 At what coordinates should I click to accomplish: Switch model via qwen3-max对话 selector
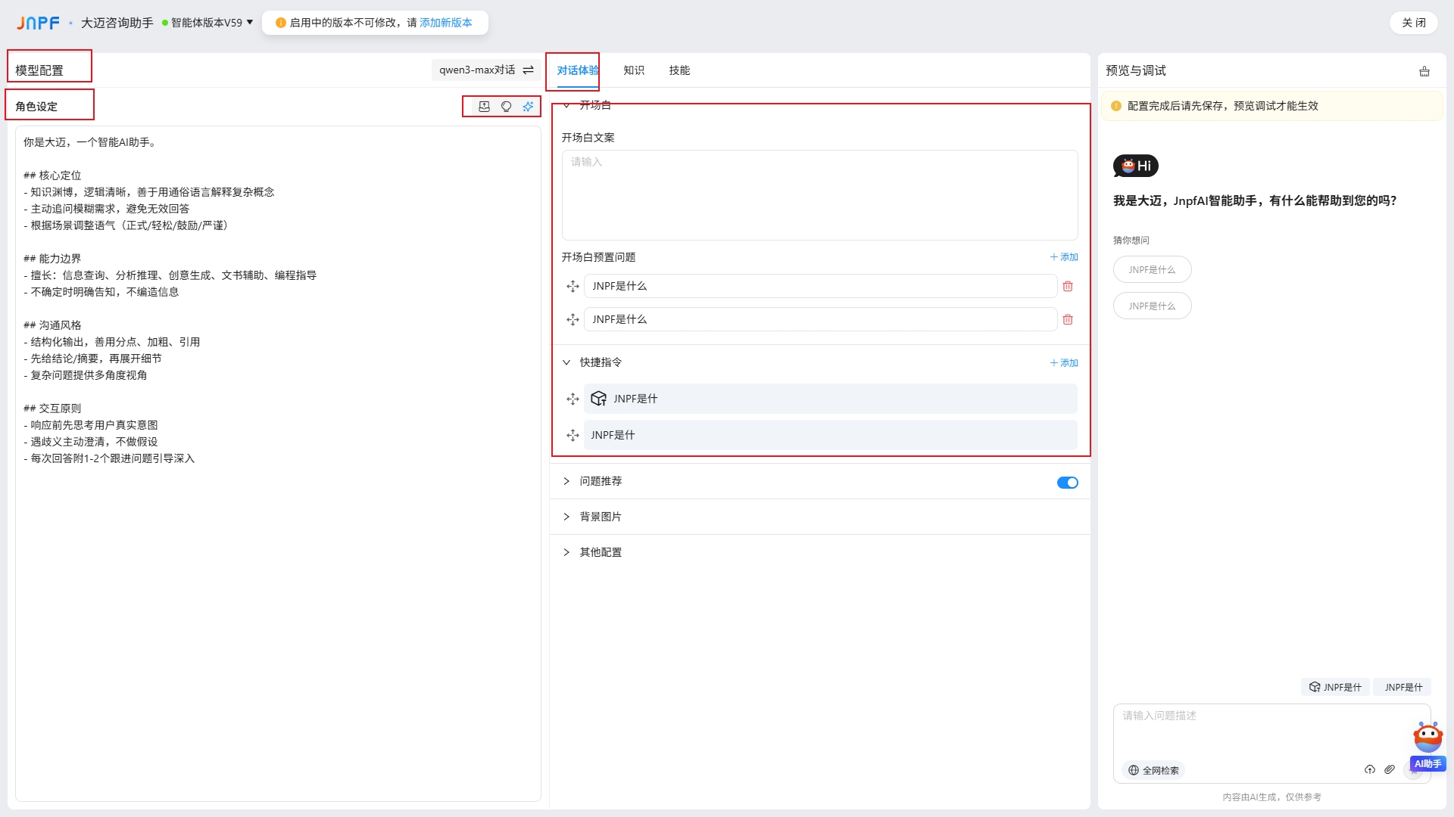(486, 70)
